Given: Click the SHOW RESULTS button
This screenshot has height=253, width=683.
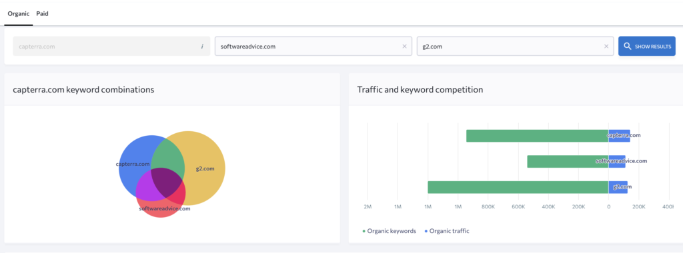Looking at the screenshot, I should 647,46.
